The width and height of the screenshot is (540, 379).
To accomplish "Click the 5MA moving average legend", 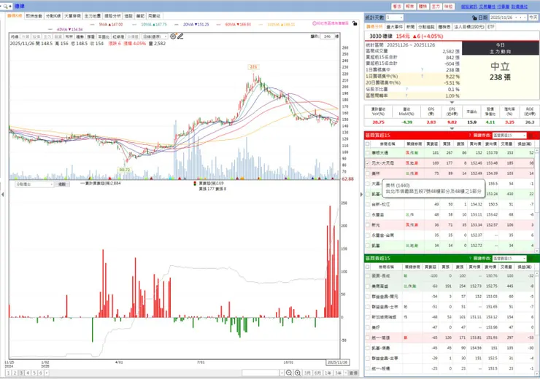I will pos(111,25).
